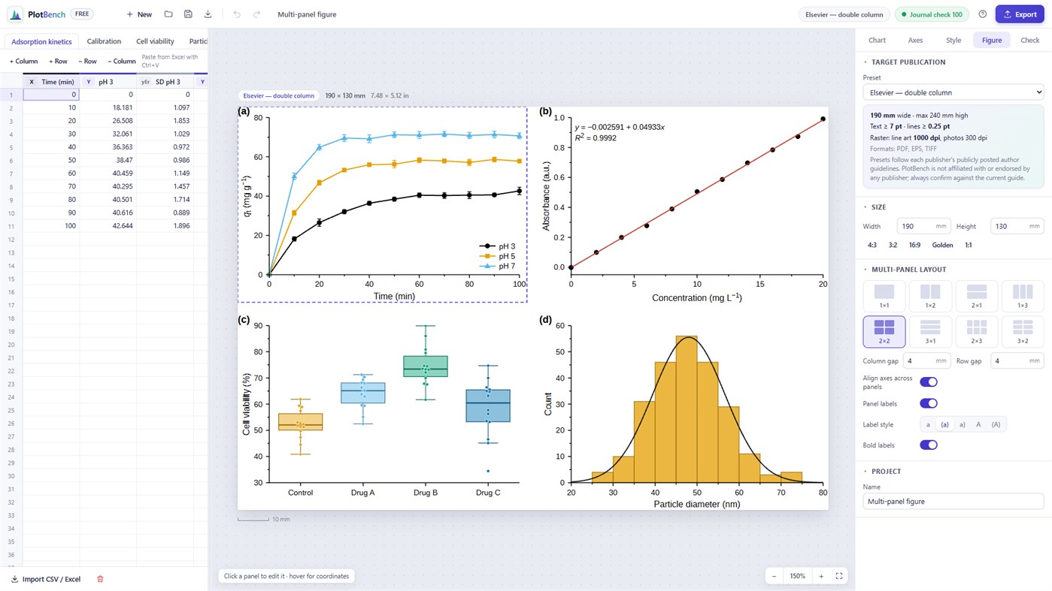Click the save disk icon

[x=188, y=14]
